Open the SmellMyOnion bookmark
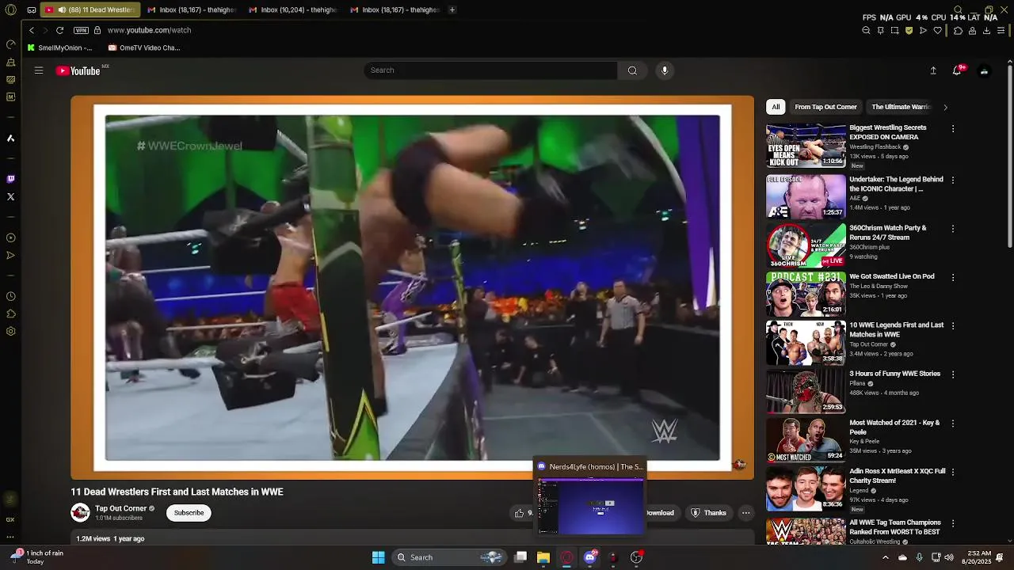The image size is (1014, 570). [x=60, y=47]
